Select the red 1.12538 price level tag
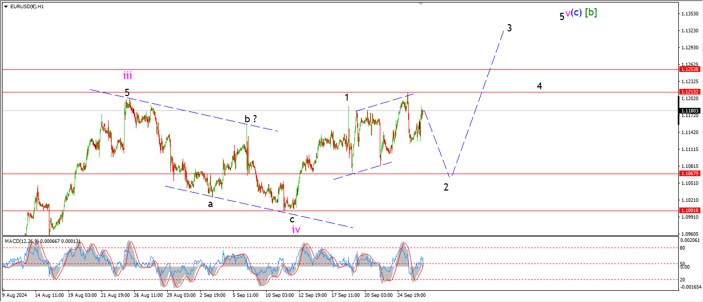The image size is (703, 302). [x=689, y=69]
